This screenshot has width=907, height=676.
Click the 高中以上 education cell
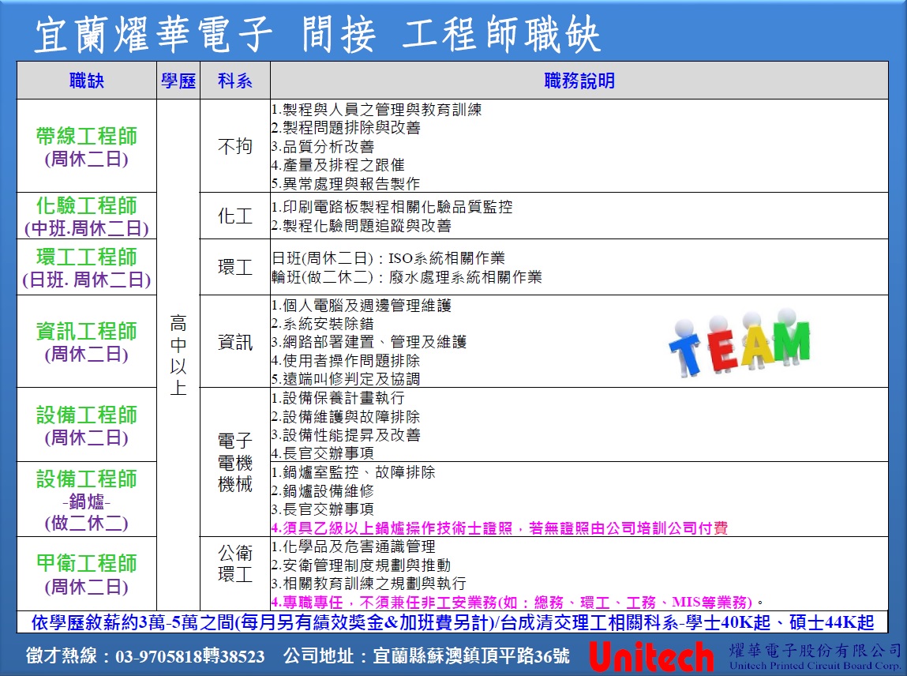click(178, 355)
